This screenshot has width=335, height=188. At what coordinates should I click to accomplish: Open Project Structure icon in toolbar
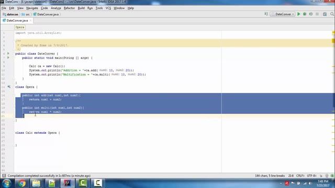pyautogui.click(x=325, y=14)
